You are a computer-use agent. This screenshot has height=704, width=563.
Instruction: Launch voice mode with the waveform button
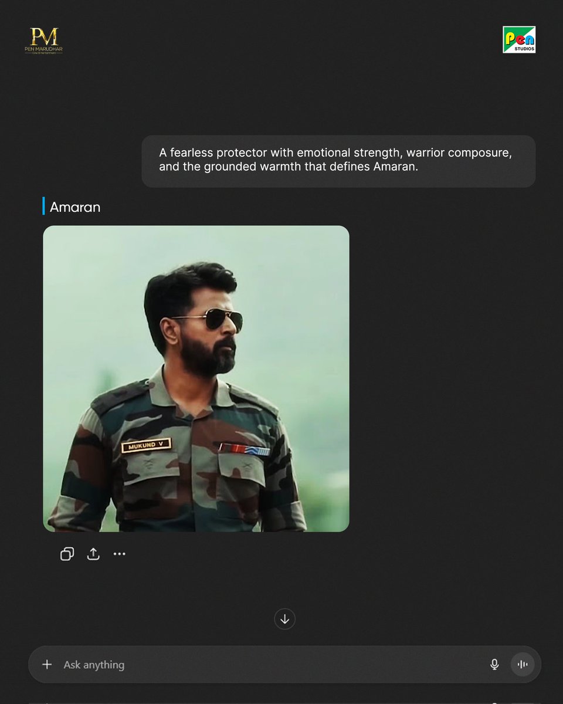(x=523, y=664)
